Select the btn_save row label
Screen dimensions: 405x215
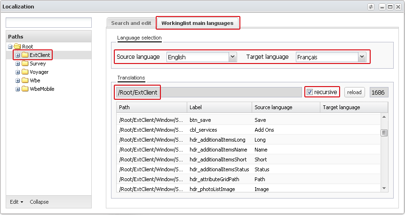(x=200, y=120)
